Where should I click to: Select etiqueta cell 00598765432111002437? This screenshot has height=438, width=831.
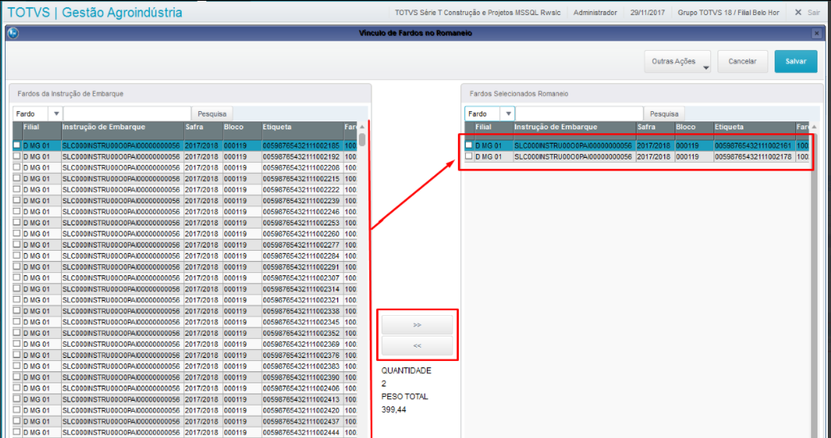(302, 421)
